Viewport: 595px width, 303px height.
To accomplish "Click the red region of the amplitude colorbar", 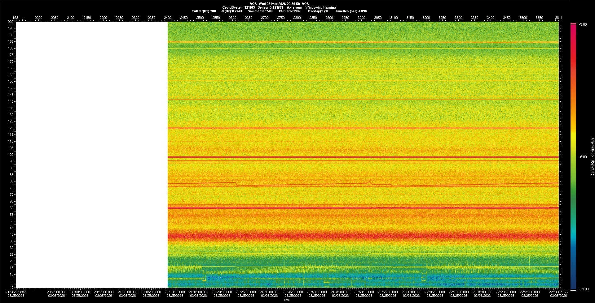I will point(573,62).
